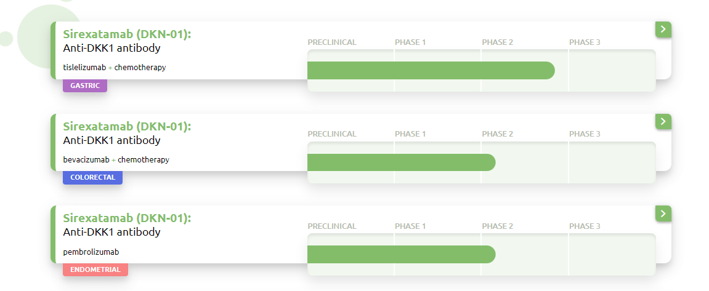709x291 pixels.
Task: Select PHASE 3 label in the gastric card
Action: [x=585, y=42]
